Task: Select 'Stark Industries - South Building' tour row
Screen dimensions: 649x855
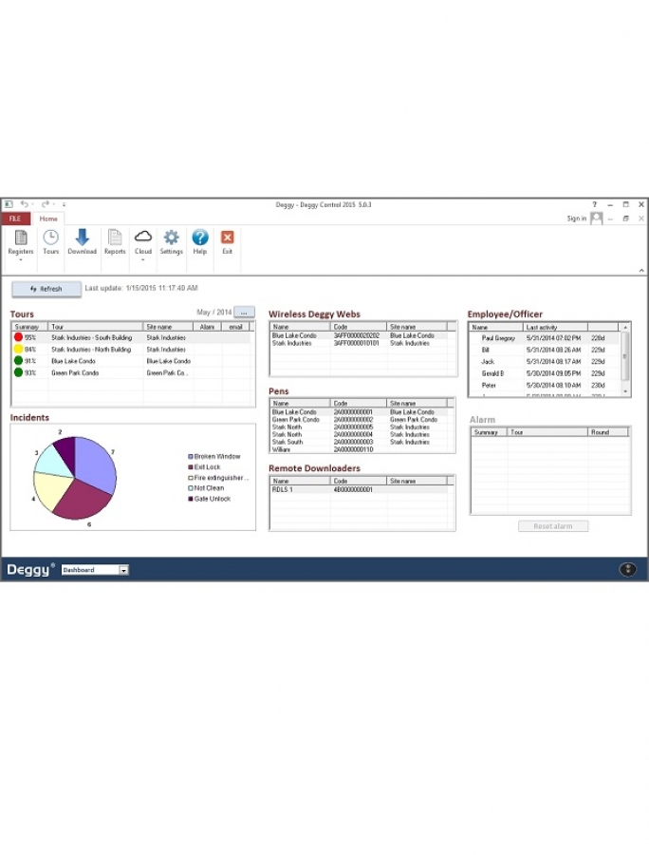Action: tap(131, 337)
